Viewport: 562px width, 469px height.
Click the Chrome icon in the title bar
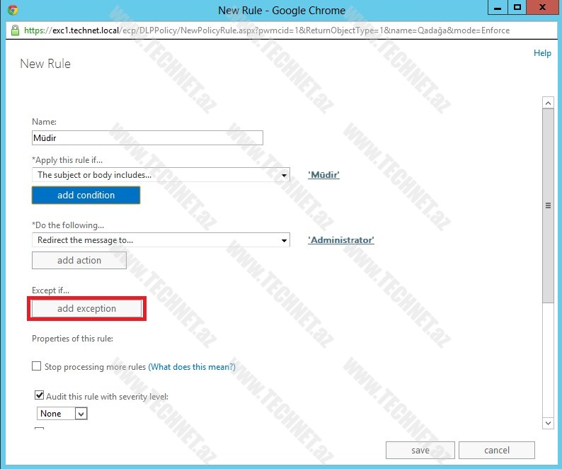pos(13,11)
